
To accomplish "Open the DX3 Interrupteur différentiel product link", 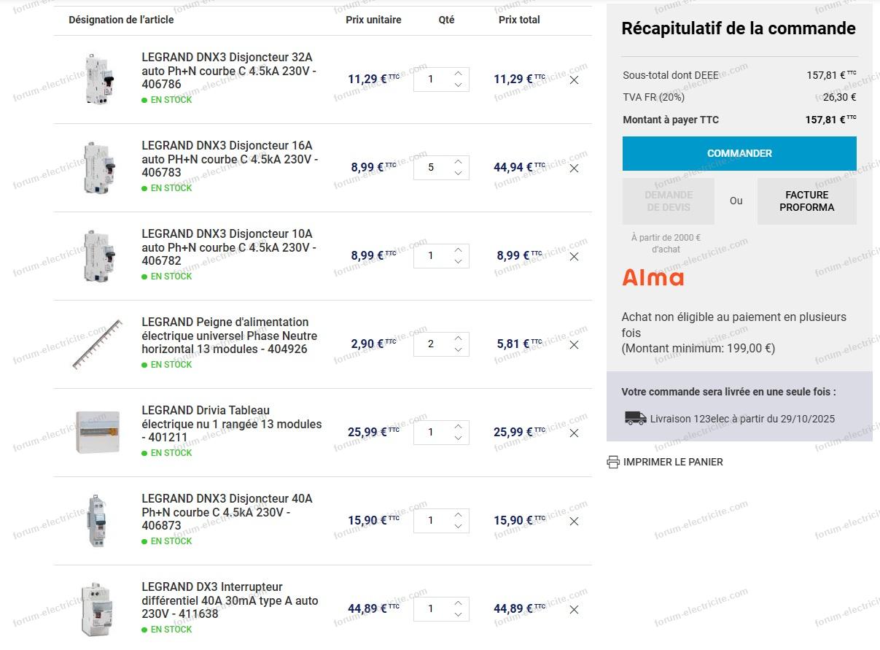I will (230, 600).
